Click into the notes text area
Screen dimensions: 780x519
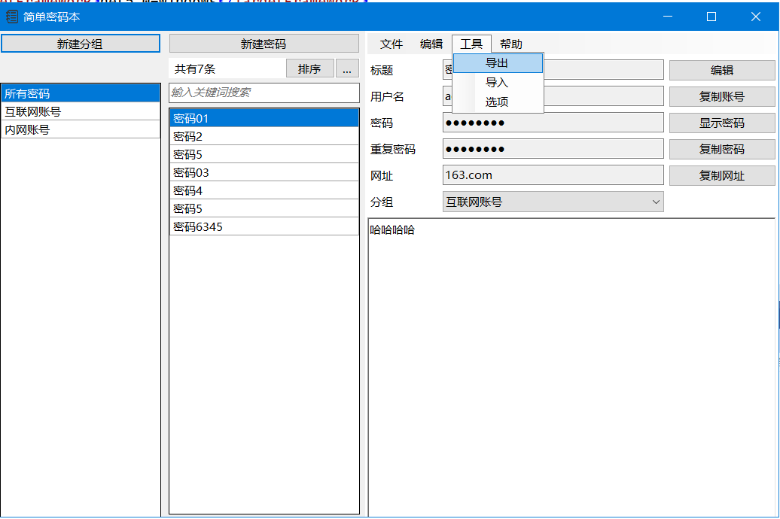click(x=571, y=361)
